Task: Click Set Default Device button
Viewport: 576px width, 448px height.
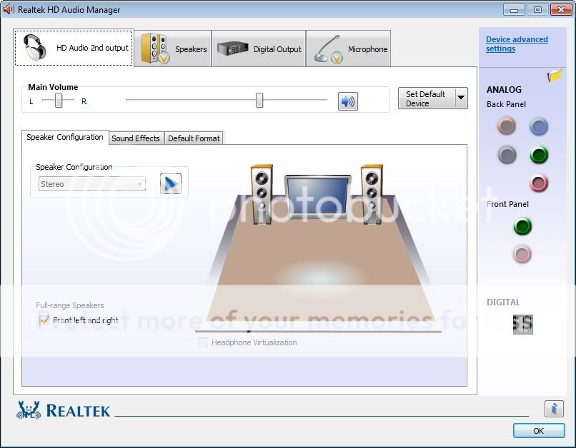Action: [427, 98]
